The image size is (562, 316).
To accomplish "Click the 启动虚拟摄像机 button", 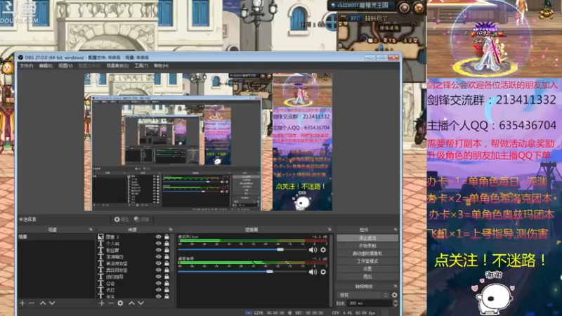I will (367, 254).
